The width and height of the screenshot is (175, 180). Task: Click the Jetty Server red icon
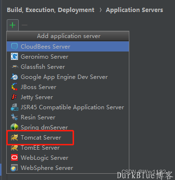(x=14, y=97)
